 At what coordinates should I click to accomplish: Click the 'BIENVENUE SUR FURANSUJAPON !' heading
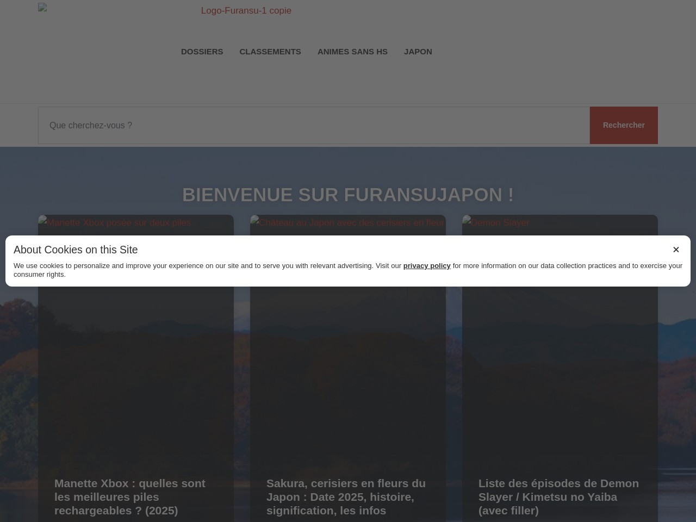click(348, 195)
